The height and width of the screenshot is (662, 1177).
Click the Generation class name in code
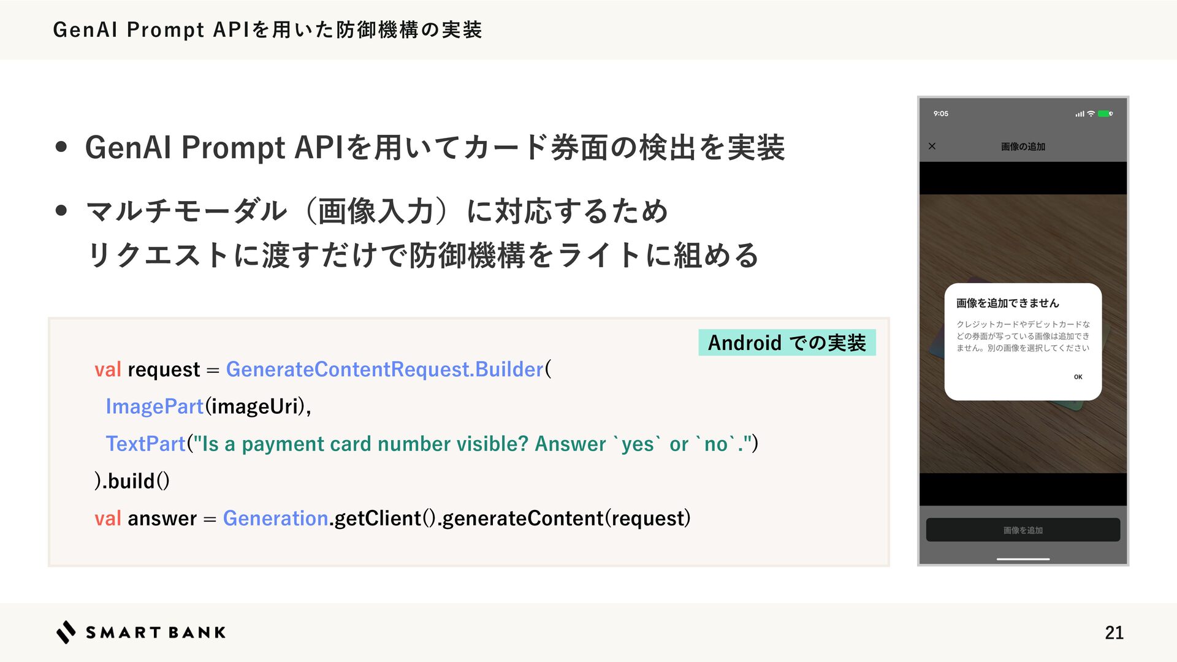[275, 519]
